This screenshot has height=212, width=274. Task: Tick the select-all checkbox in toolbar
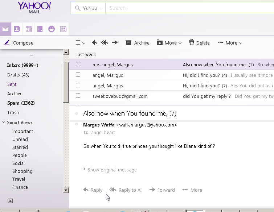tap(78, 42)
